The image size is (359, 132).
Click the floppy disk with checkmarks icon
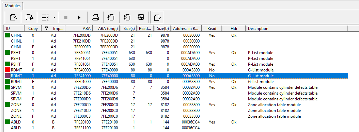(140, 17)
